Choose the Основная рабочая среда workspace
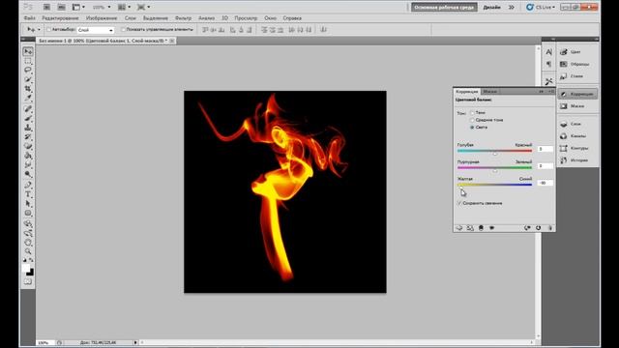 tap(444, 7)
